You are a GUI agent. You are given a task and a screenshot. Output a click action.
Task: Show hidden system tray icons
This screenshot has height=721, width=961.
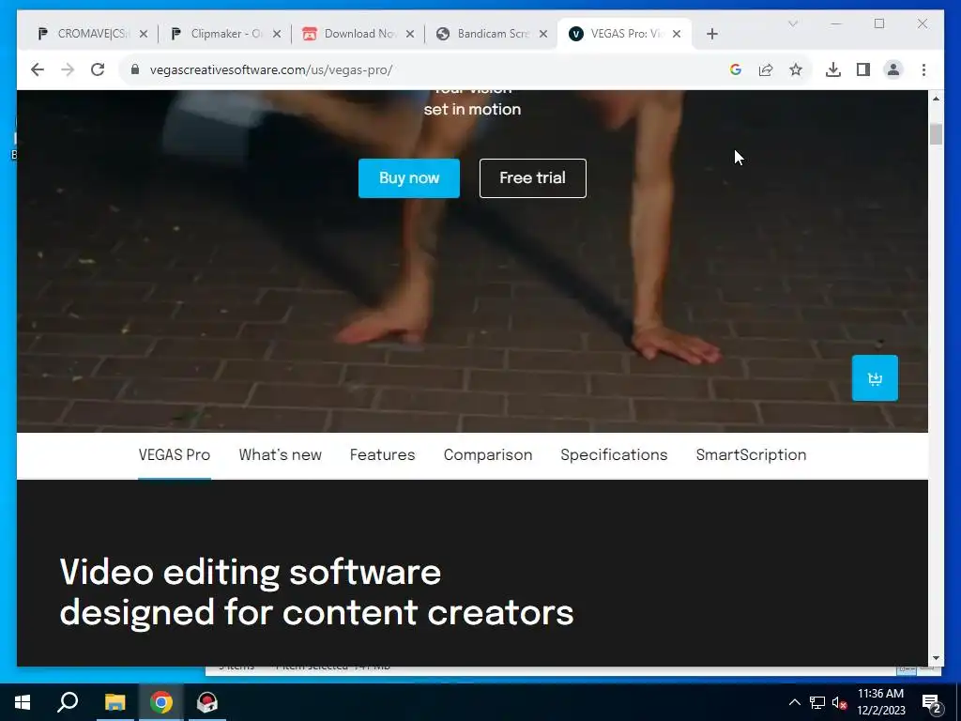pyautogui.click(x=794, y=702)
